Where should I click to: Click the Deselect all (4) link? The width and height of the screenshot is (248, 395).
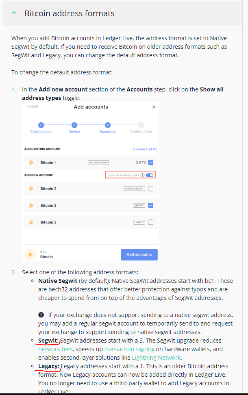(x=145, y=149)
